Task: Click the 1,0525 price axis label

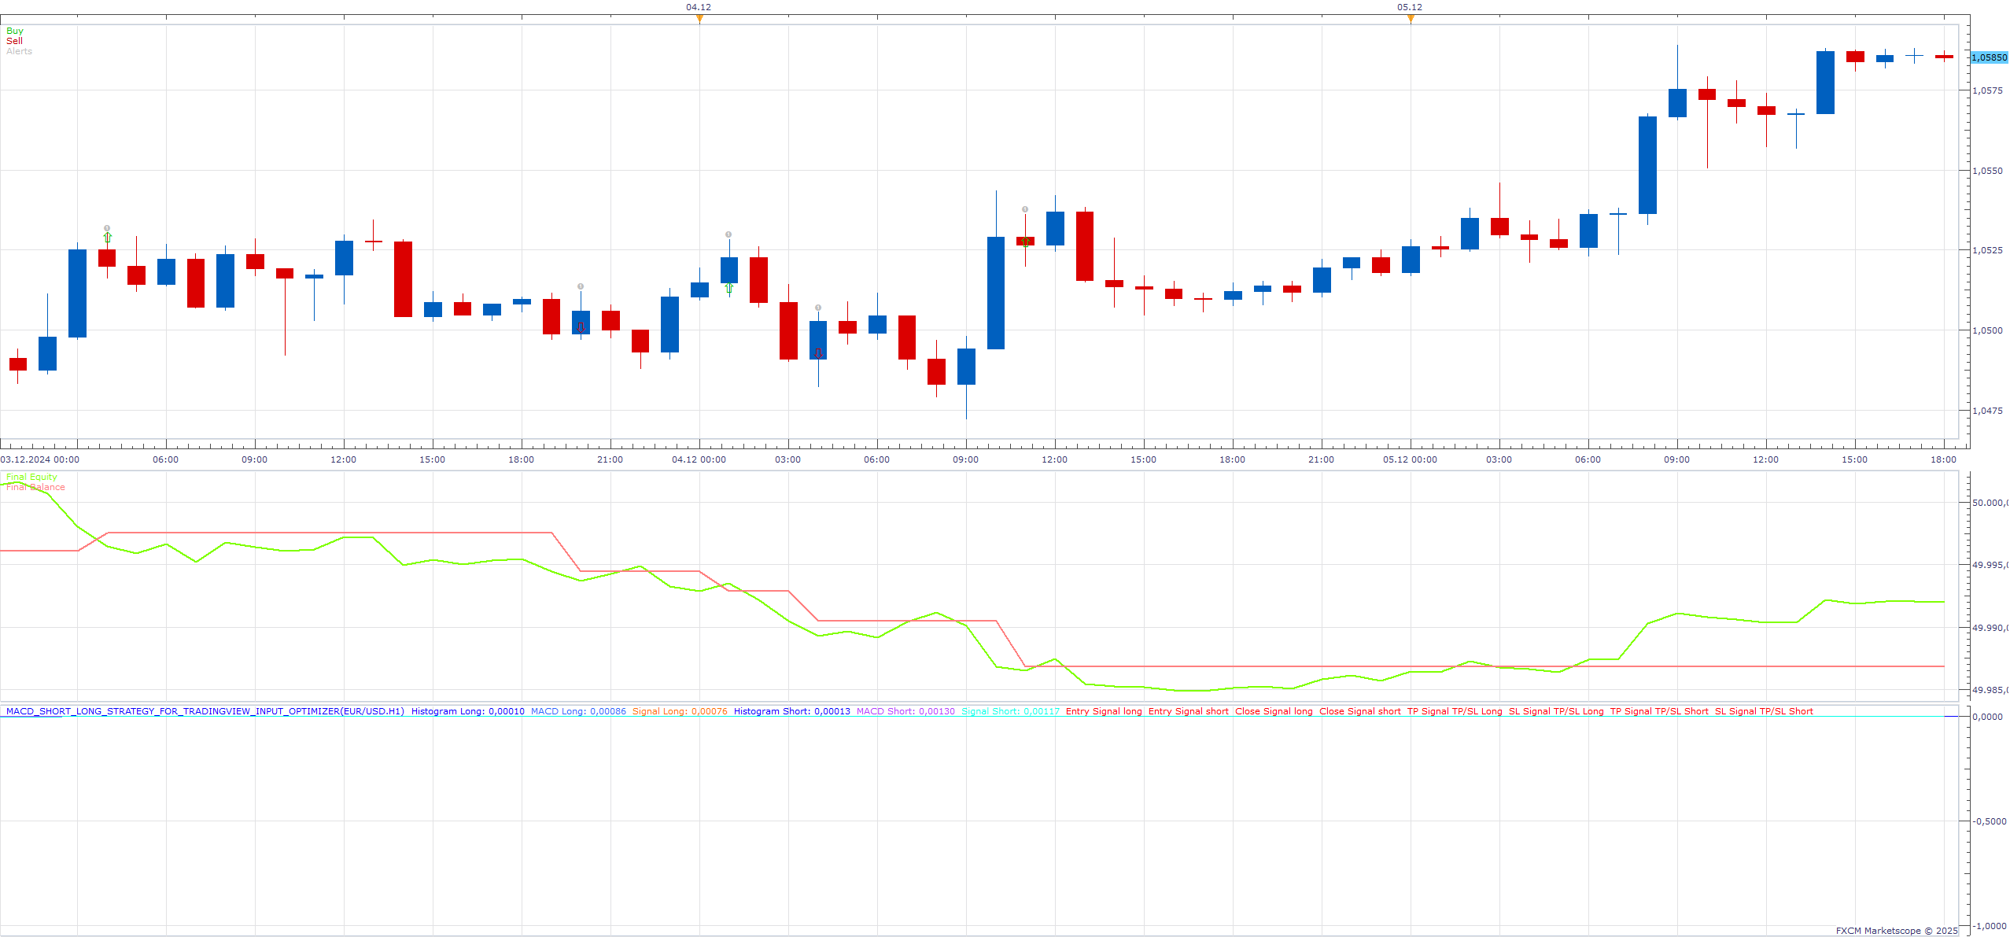Action: 1987,250
